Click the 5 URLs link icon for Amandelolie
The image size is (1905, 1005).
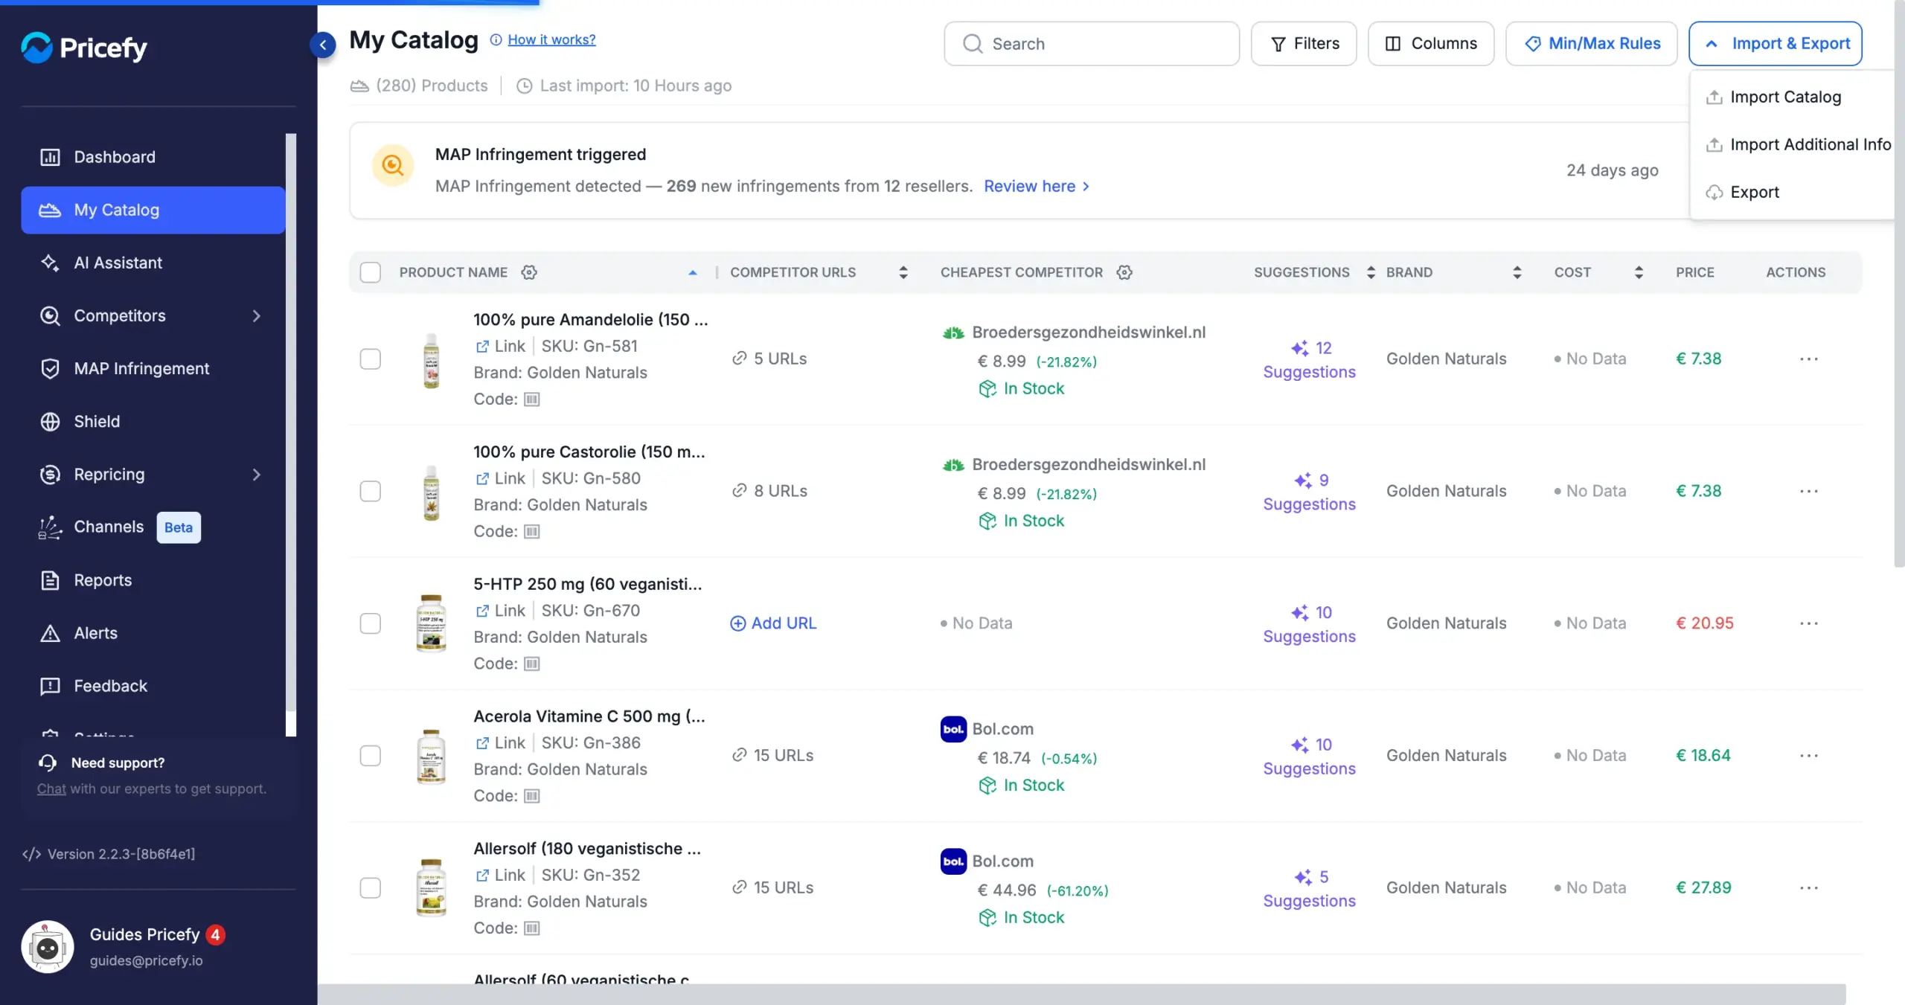pyautogui.click(x=739, y=359)
